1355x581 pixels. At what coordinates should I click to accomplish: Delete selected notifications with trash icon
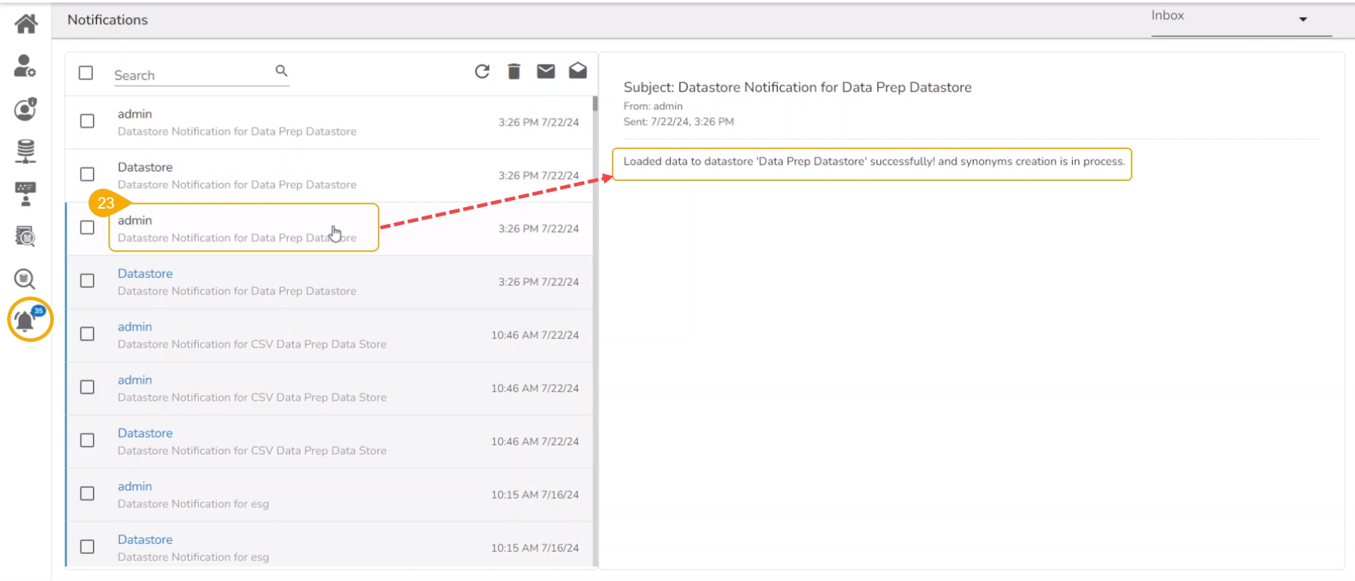coord(514,71)
